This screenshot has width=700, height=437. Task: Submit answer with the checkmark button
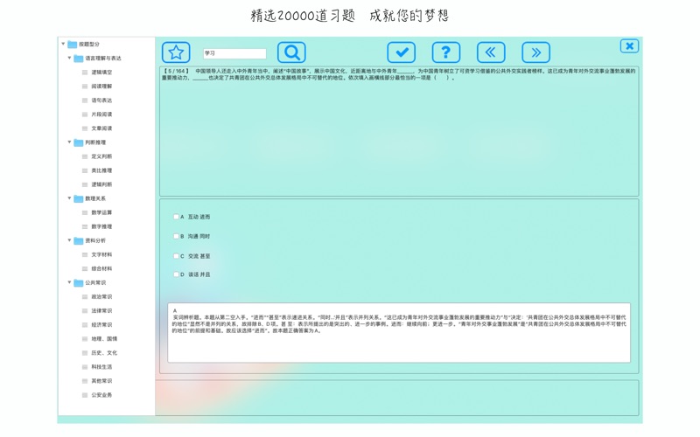point(402,52)
